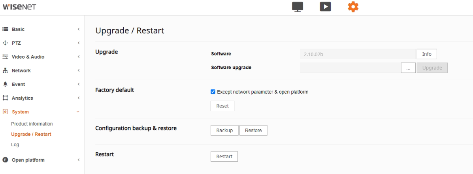Click the PTZ crosshair icon
The width and height of the screenshot is (473, 174).
click(6, 43)
